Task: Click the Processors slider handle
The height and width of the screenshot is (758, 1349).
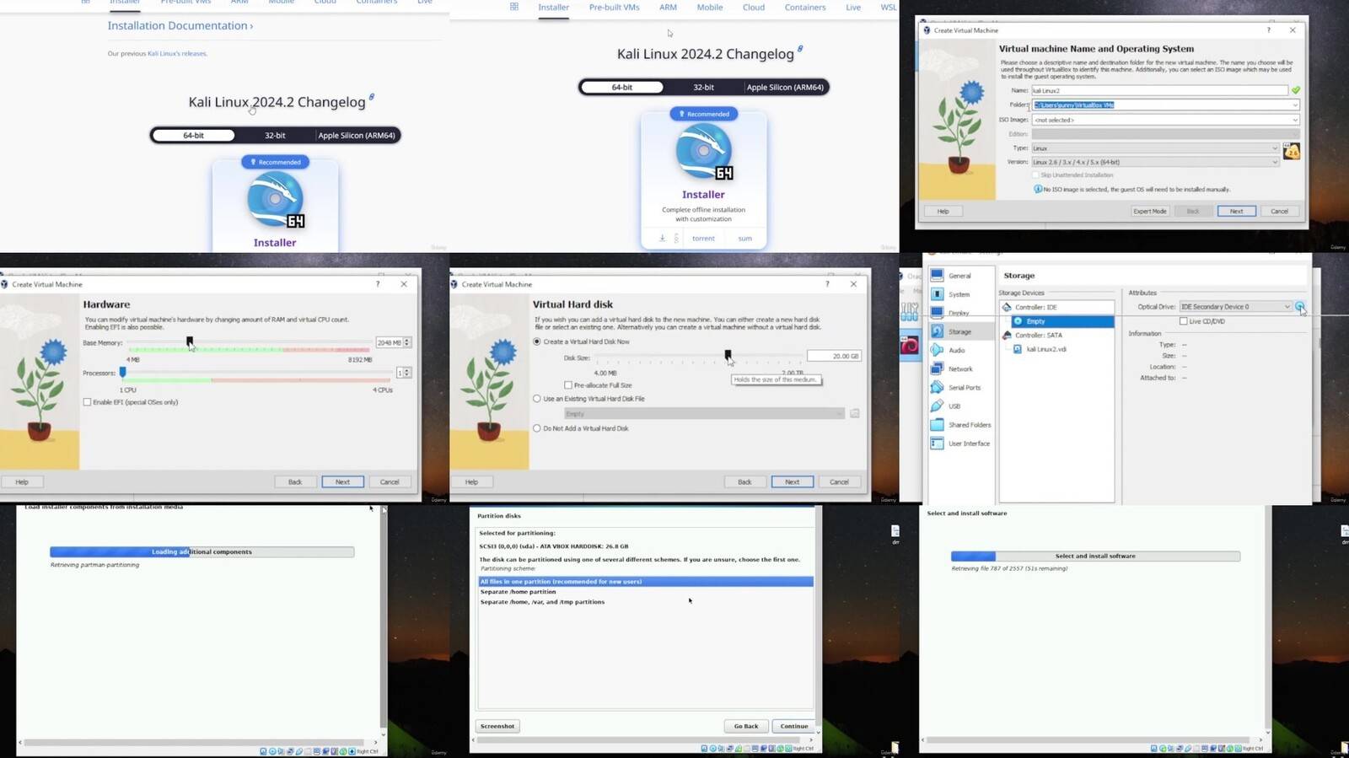Action: tap(122, 372)
